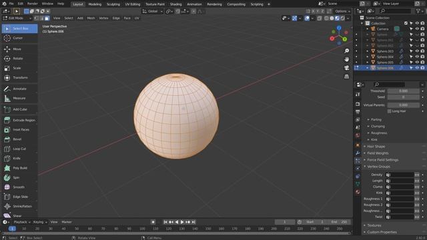Adjust the Virtual Parents slider
Viewport: 427px width, 240px height.
pos(403,105)
